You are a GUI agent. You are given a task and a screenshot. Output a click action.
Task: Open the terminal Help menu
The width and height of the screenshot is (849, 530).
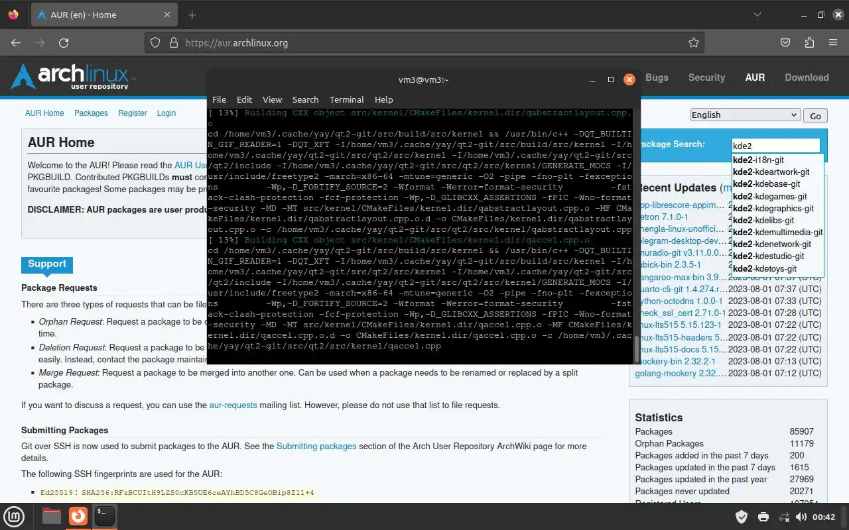384,99
